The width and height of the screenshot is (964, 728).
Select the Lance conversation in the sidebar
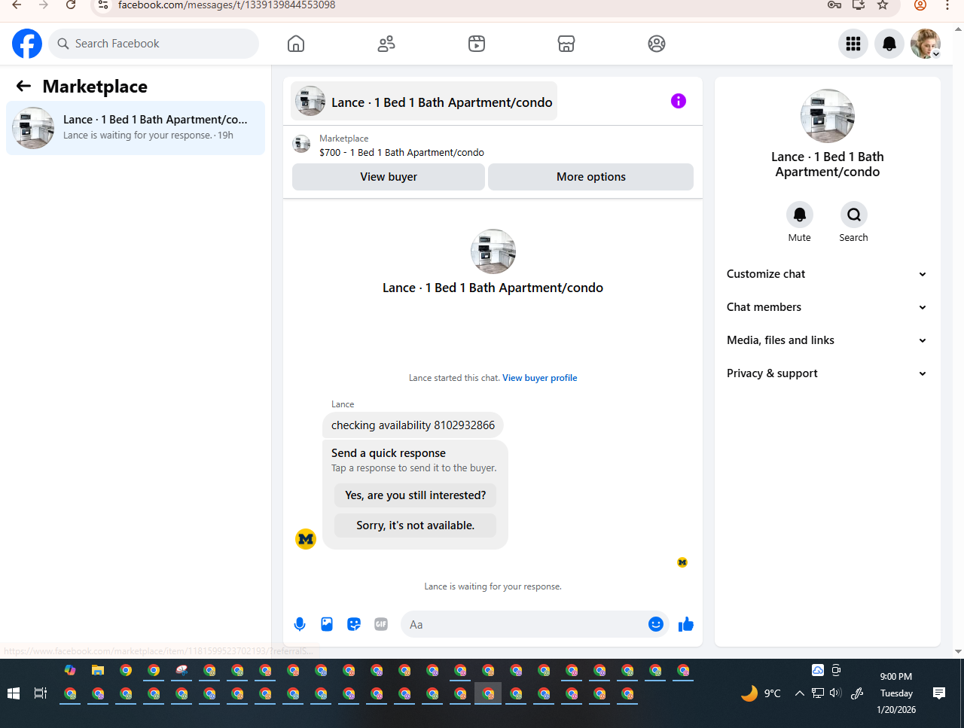pyautogui.click(x=136, y=128)
